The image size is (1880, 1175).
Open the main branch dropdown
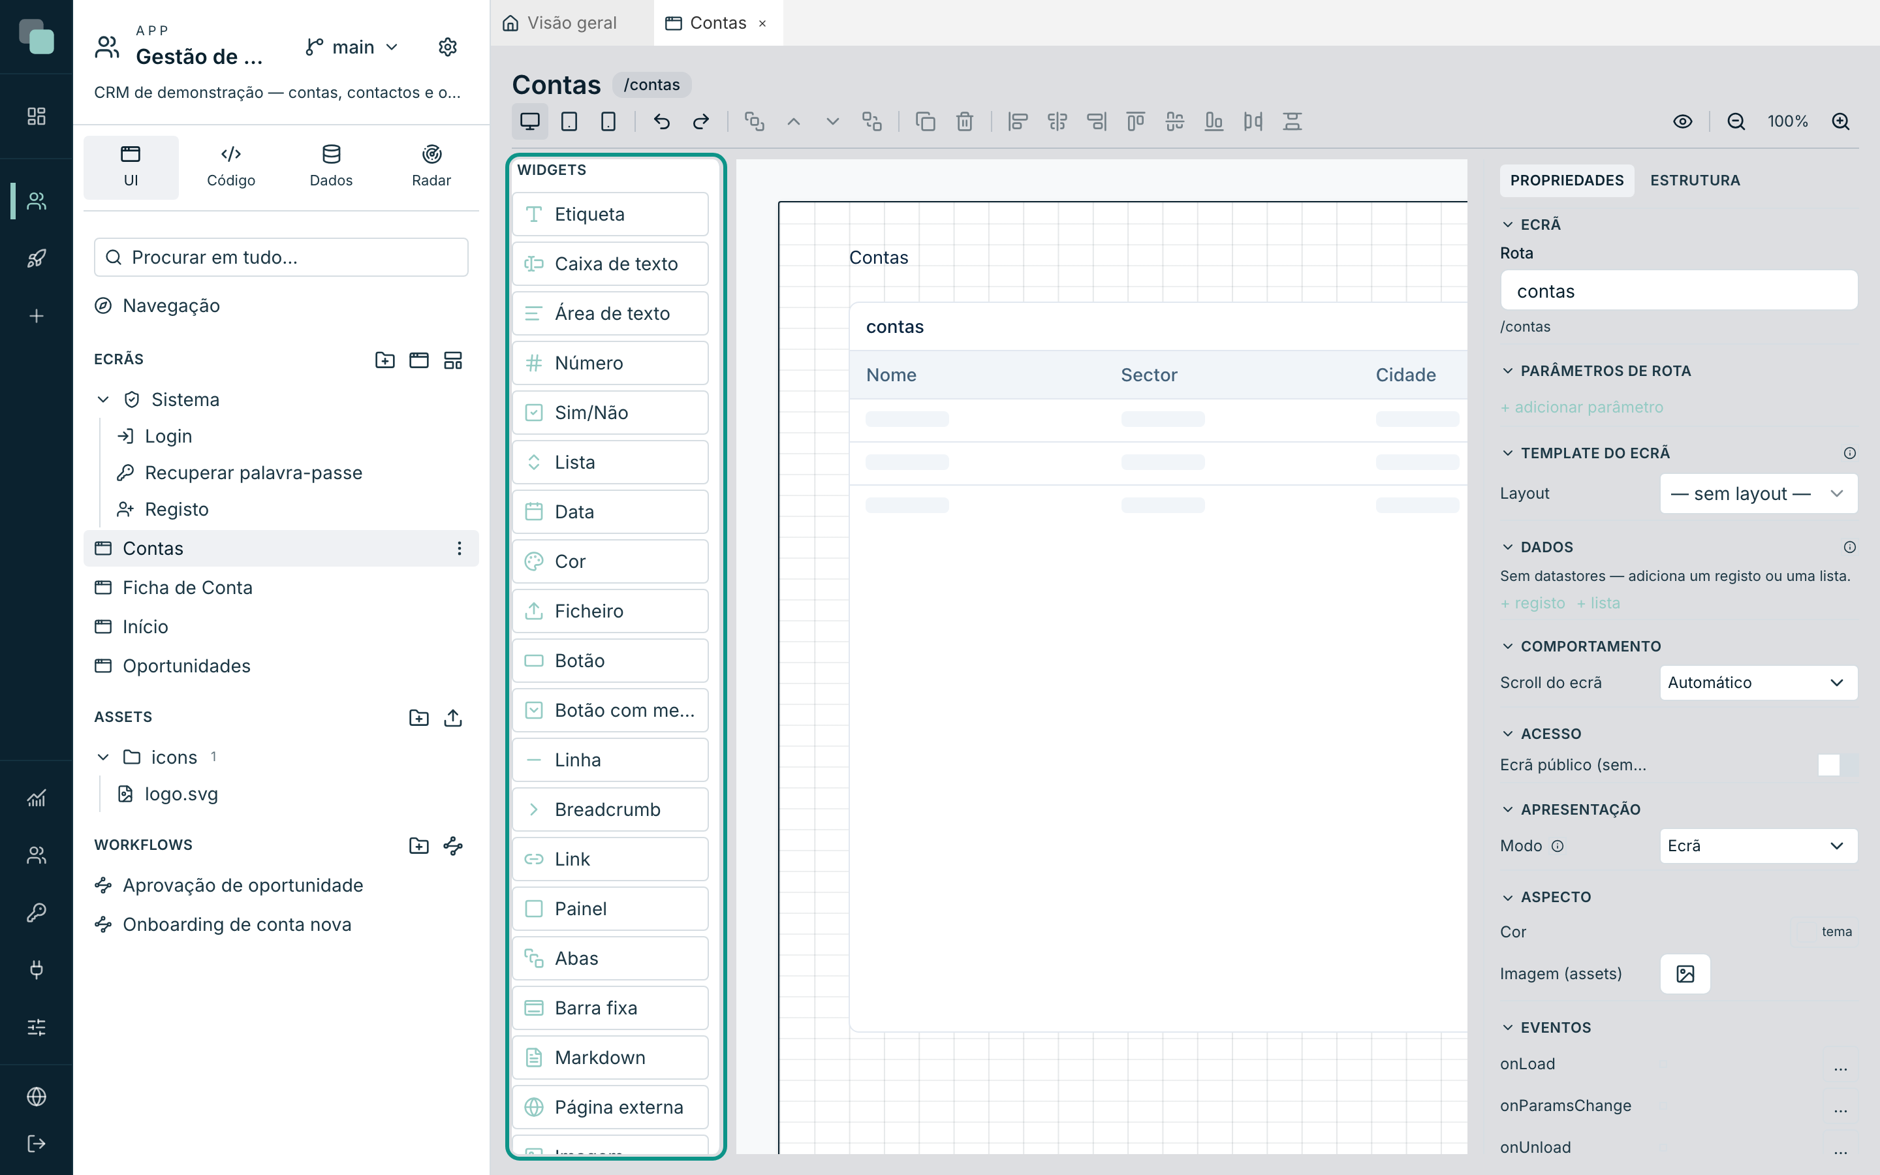[x=352, y=48]
